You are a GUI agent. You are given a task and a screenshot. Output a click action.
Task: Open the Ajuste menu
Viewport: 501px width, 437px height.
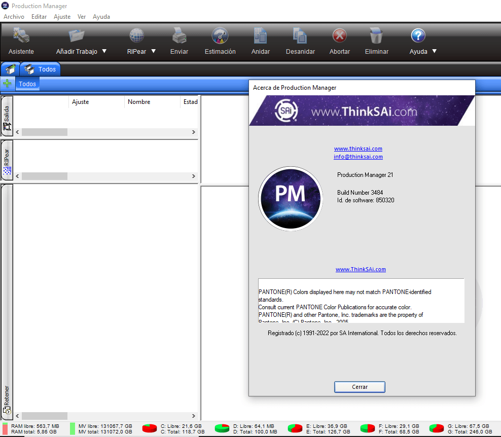tap(62, 17)
